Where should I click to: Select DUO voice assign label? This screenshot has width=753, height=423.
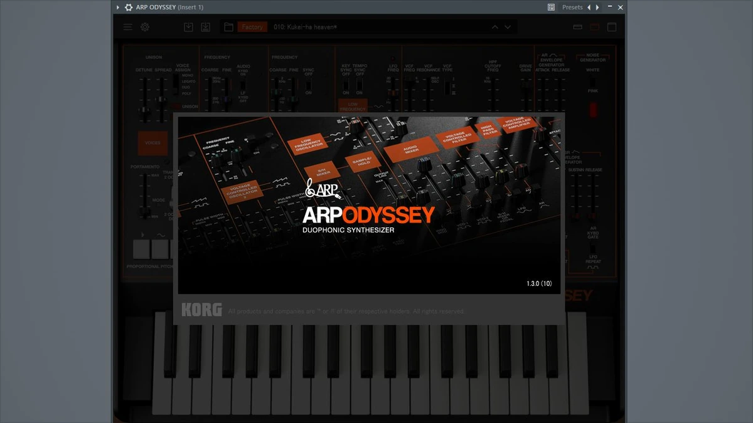[186, 87]
